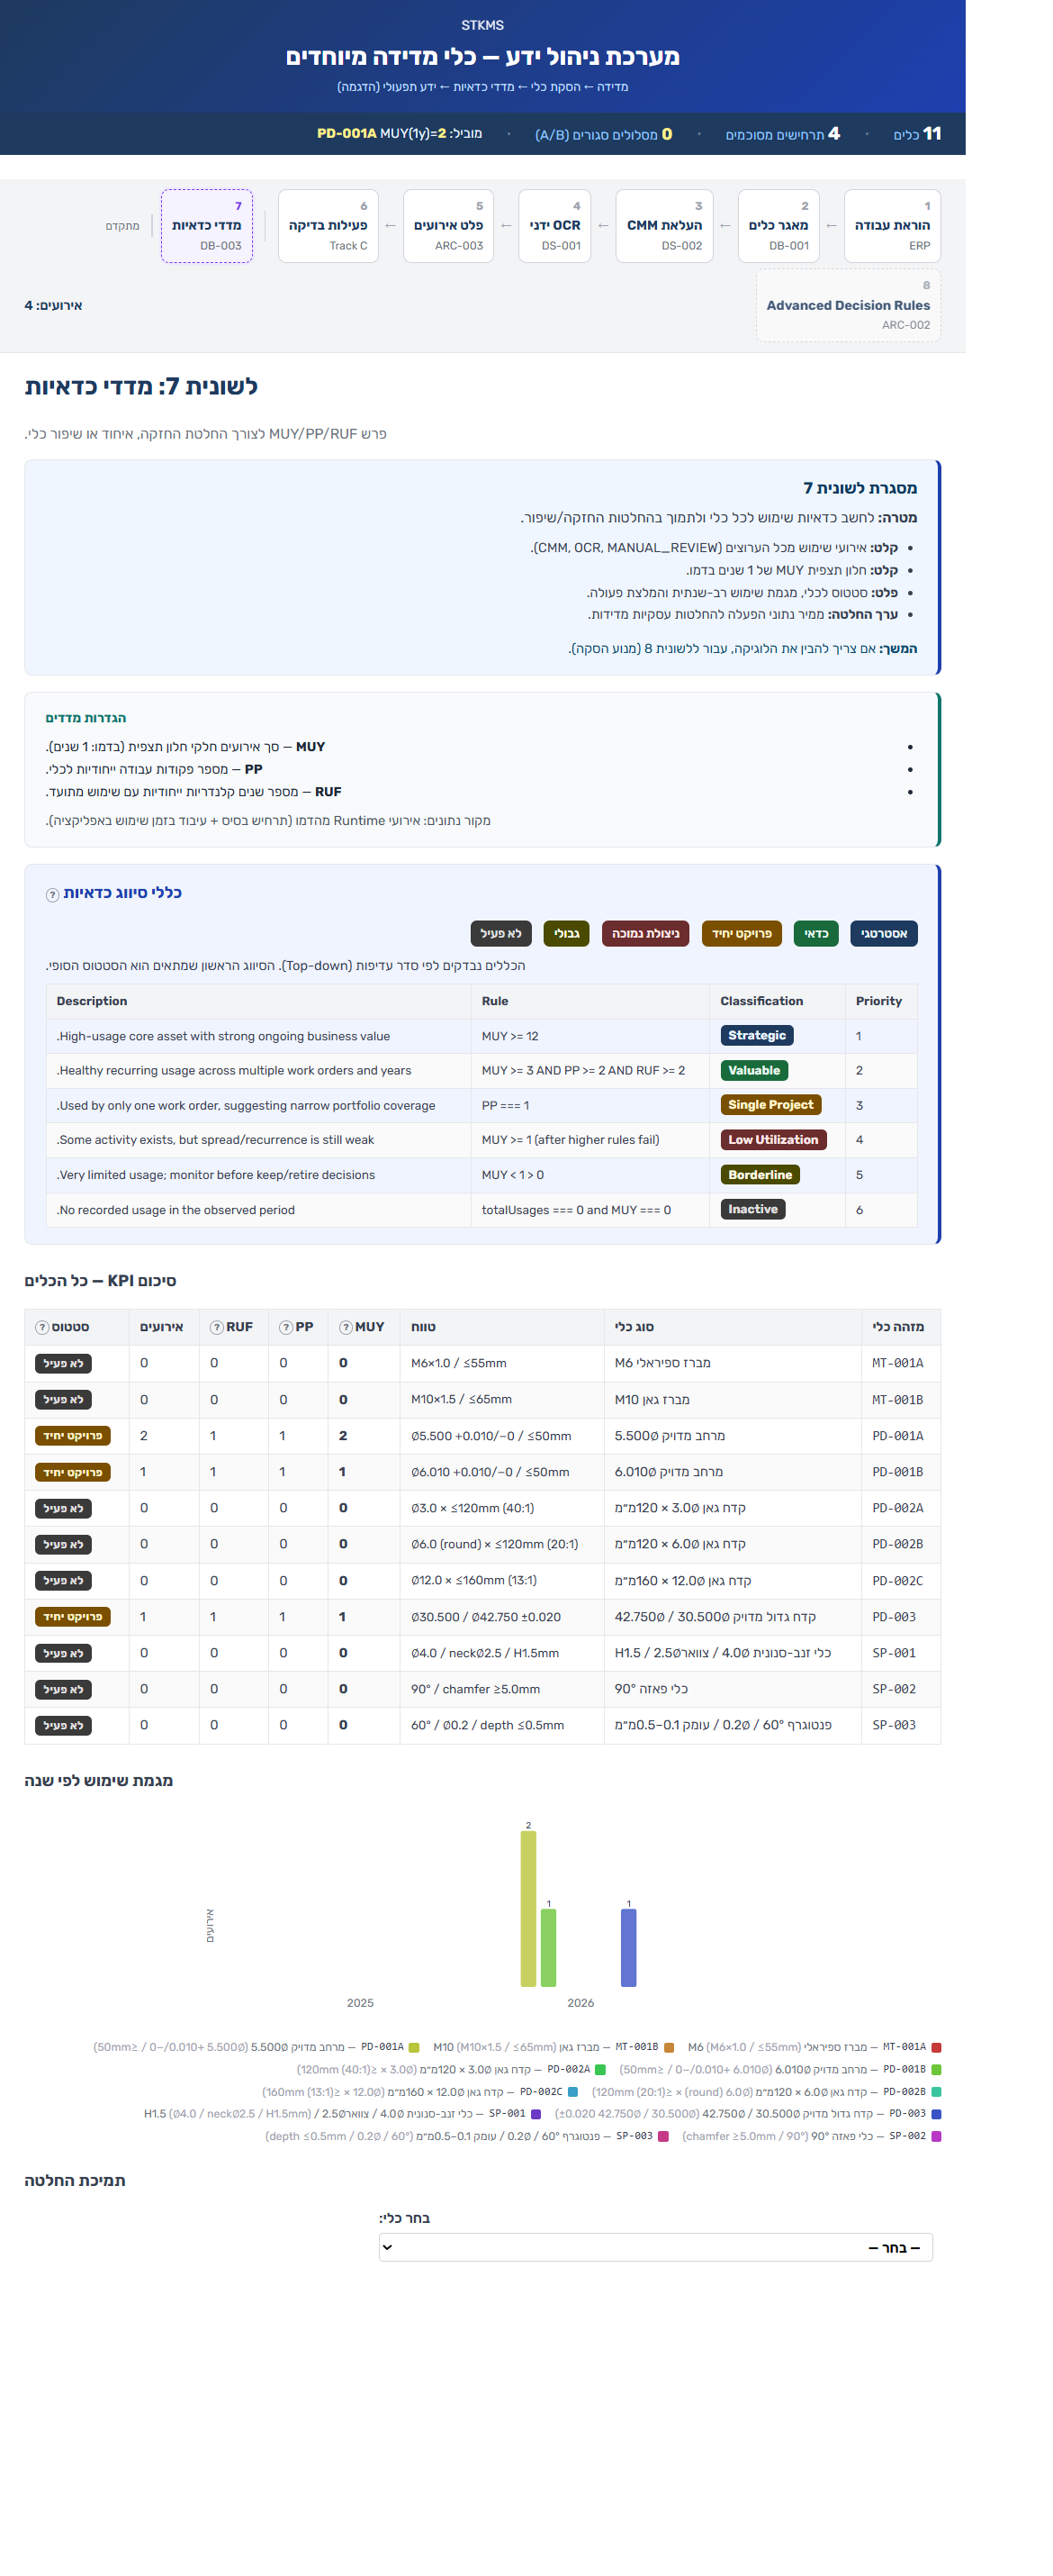Image resolution: width=1053 pixels, height=2576 pixels.
Task: Open step 8 Advanced Decision Rules
Action: tap(848, 305)
